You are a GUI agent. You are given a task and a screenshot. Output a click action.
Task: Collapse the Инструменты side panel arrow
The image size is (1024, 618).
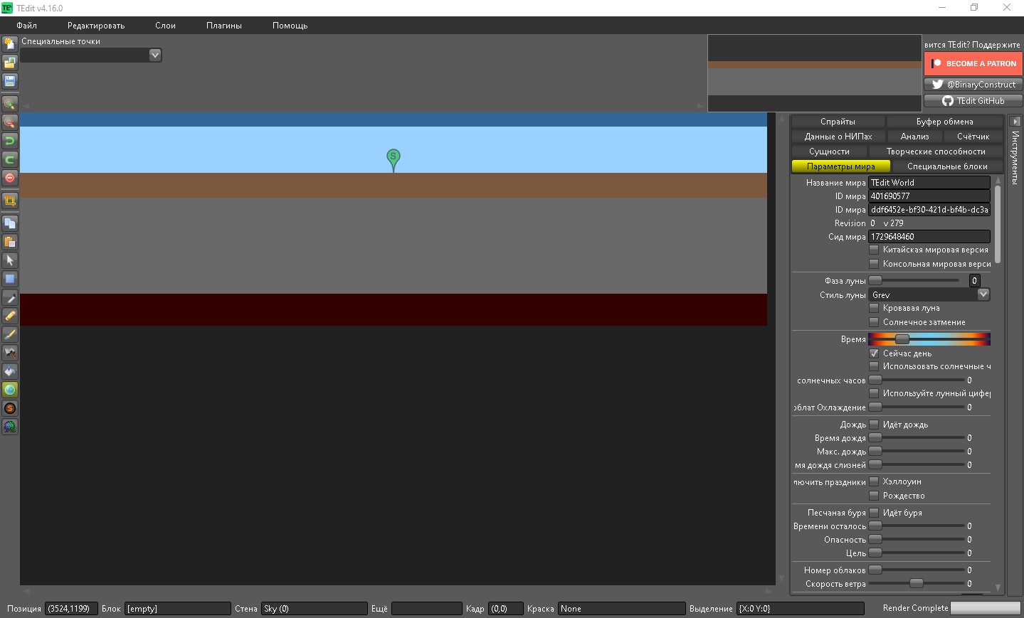click(1015, 122)
